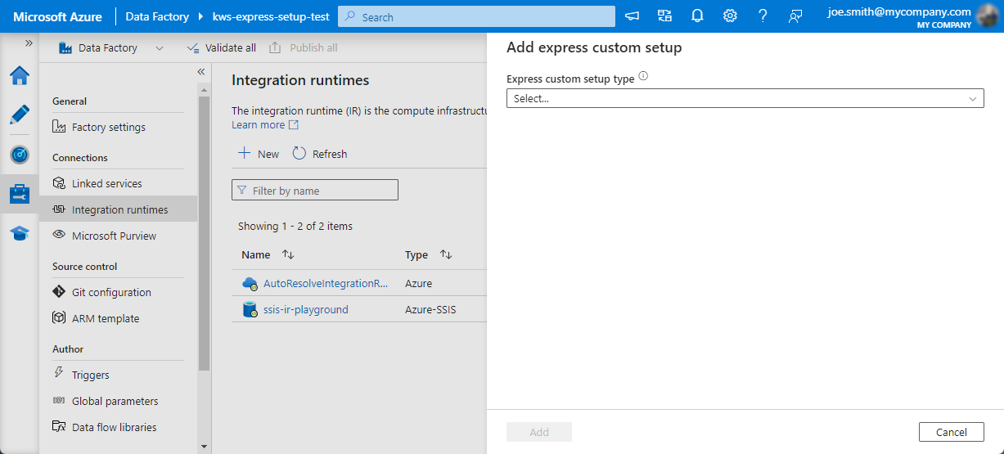This screenshot has height=454, width=1004.
Task: Open the Learning center graduation cap icon
Action: pyautogui.click(x=20, y=233)
